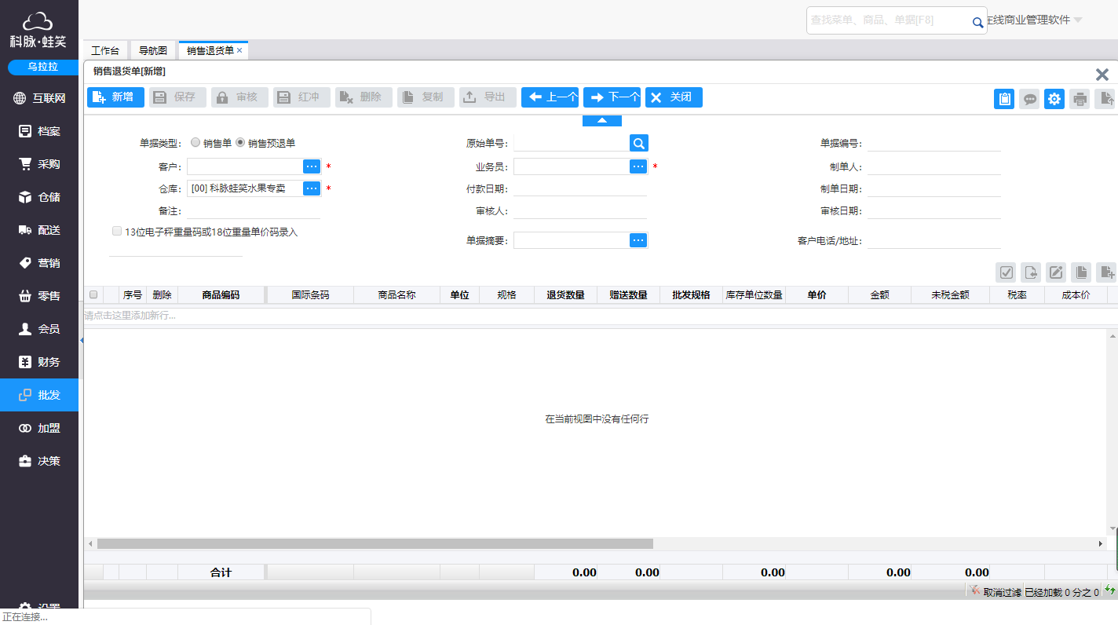Click the document-import icon above the grid
The image size is (1118, 625).
pyautogui.click(x=1031, y=272)
